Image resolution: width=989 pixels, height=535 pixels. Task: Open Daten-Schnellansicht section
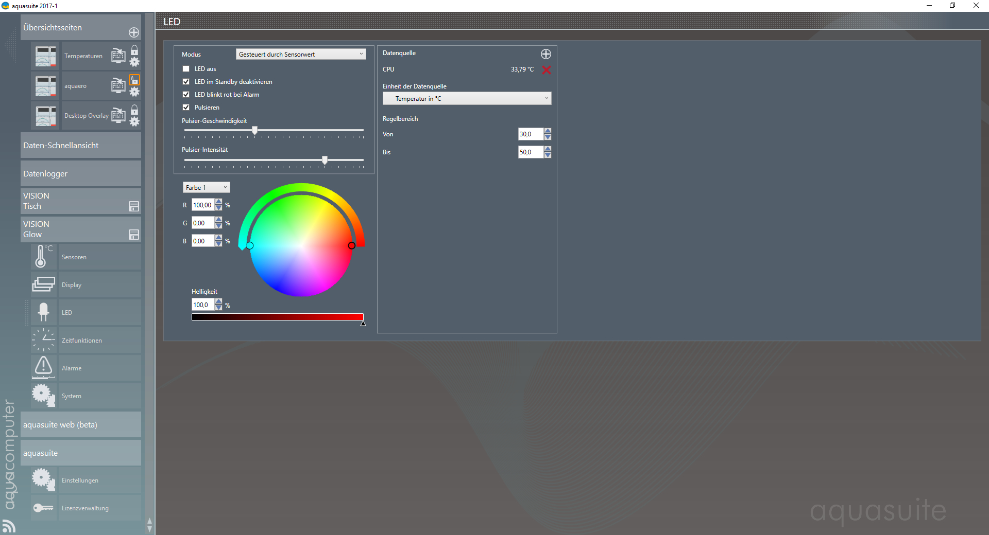click(x=81, y=146)
